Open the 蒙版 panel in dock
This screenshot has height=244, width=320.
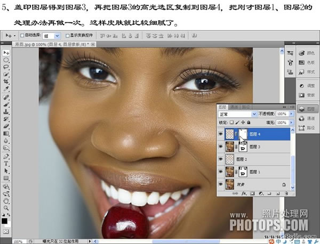(307, 95)
